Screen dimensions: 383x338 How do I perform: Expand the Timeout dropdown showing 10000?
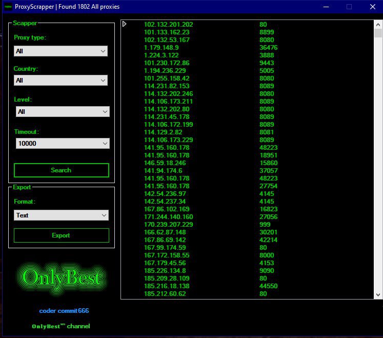point(63,144)
